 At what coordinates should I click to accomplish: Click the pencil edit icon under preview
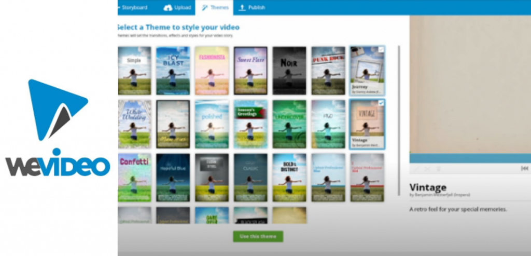point(416,169)
